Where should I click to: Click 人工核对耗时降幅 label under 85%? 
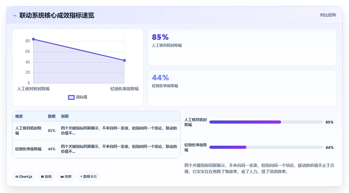click(167, 45)
